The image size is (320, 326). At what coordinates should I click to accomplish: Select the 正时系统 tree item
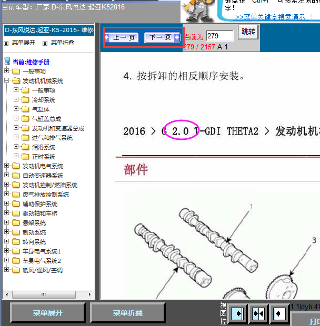44,157
